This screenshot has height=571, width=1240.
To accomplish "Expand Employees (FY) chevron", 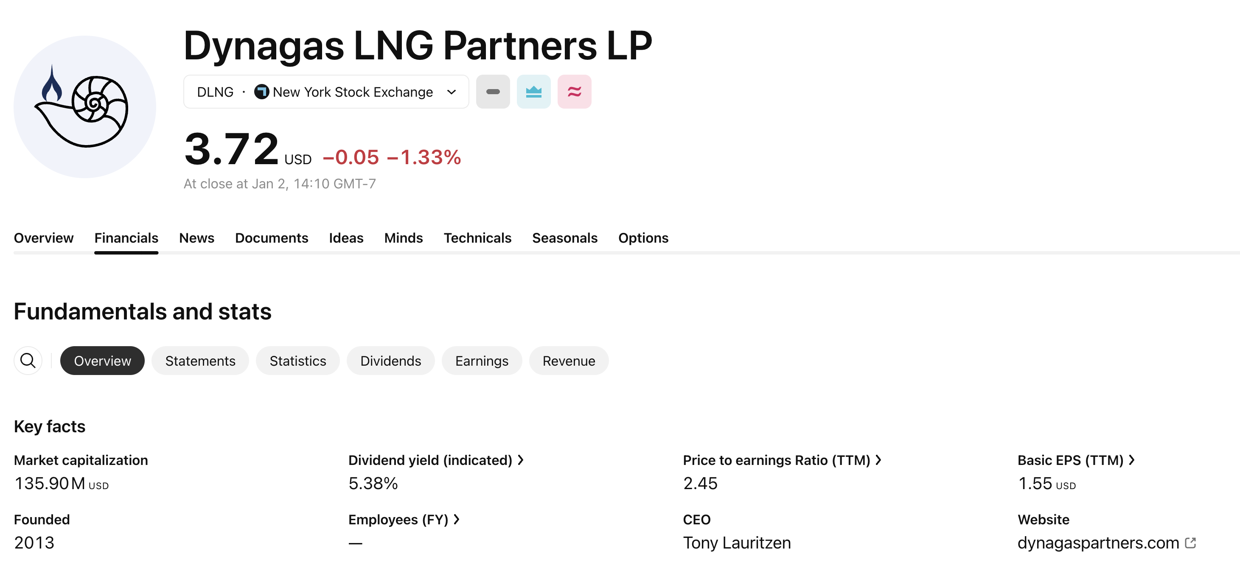I will [457, 519].
